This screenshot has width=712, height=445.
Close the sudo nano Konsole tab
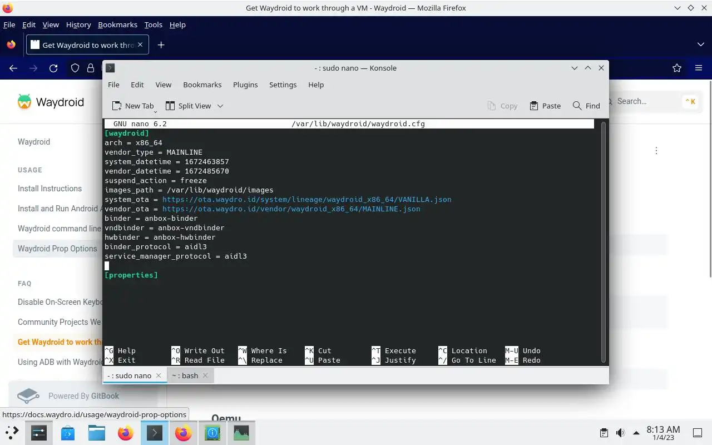click(159, 375)
